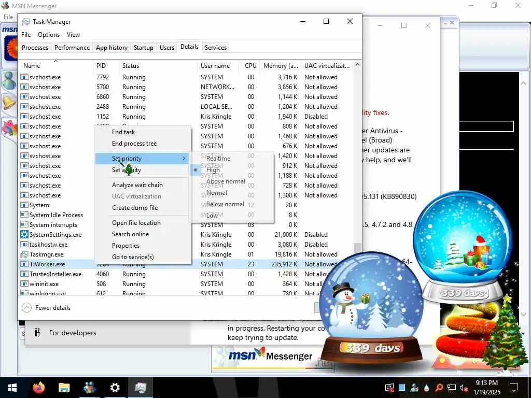Open Task Manager File menu
The height and width of the screenshot is (398, 531).
tap(26, 35)
